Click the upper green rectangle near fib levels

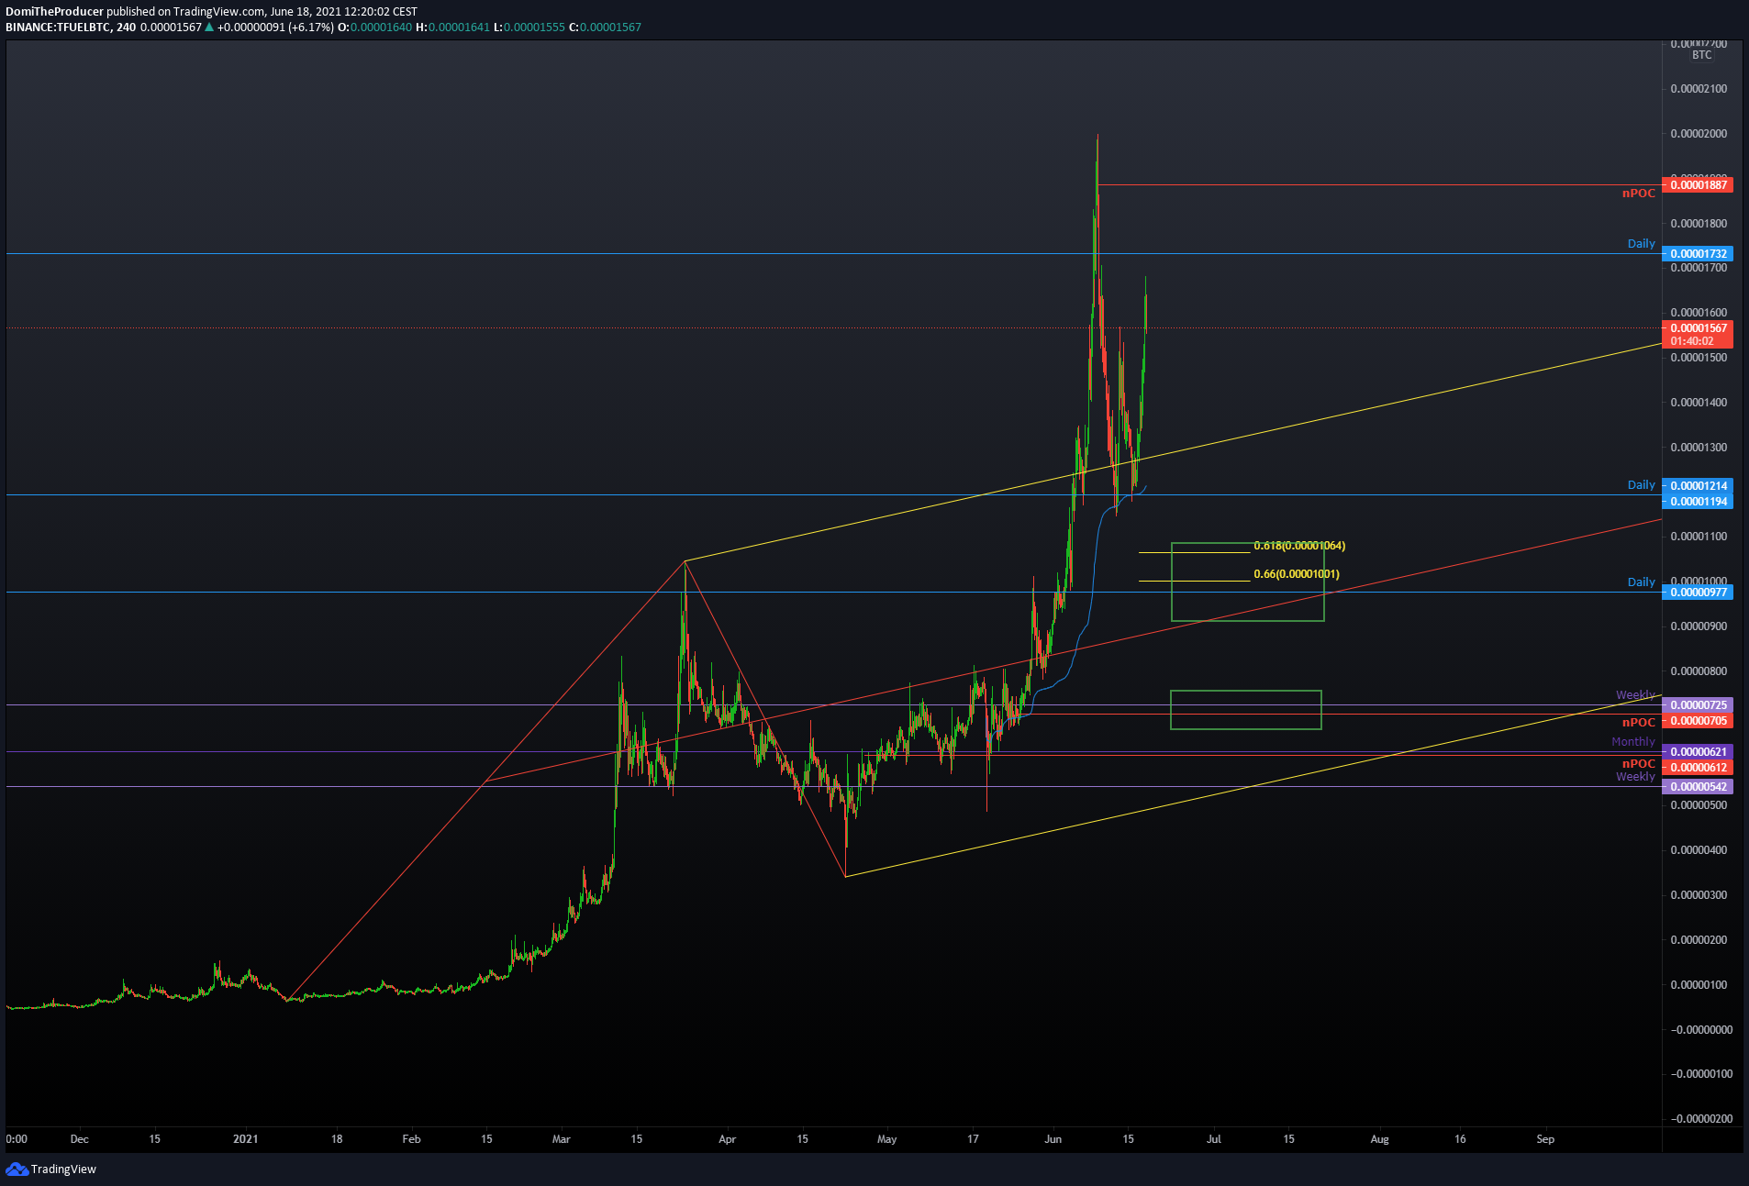(x=1248, y=582)
